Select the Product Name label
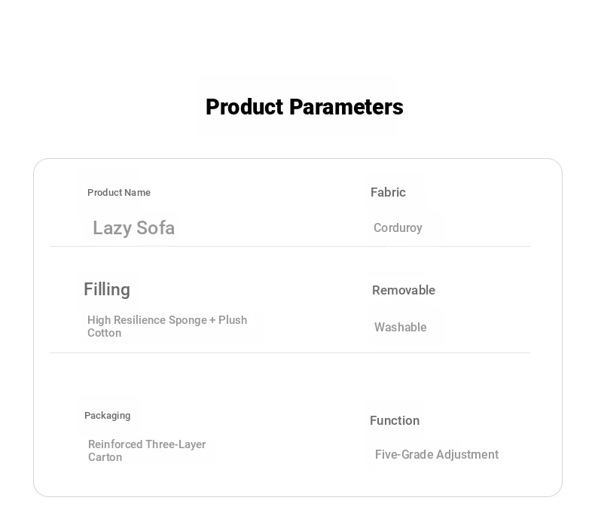This screenshot has width=595, height=528. click(x=119, y=193)
